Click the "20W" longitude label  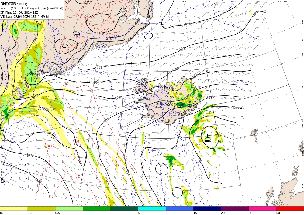(x=160, y=2)
